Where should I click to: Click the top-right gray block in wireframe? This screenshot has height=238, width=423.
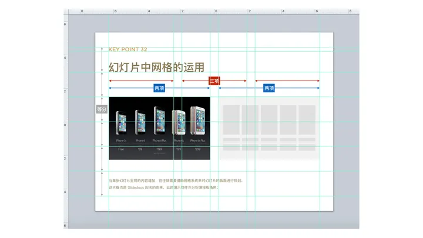click(x=307, y=119)
